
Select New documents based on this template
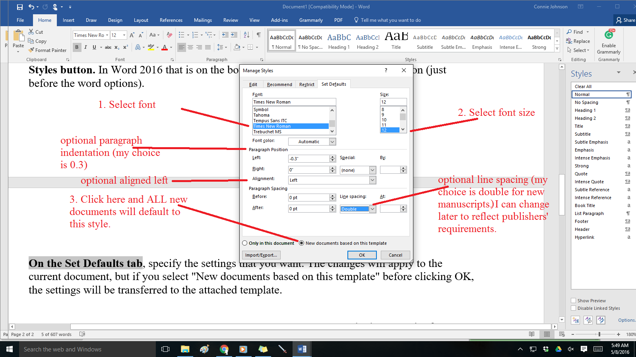tap(302, 243)
